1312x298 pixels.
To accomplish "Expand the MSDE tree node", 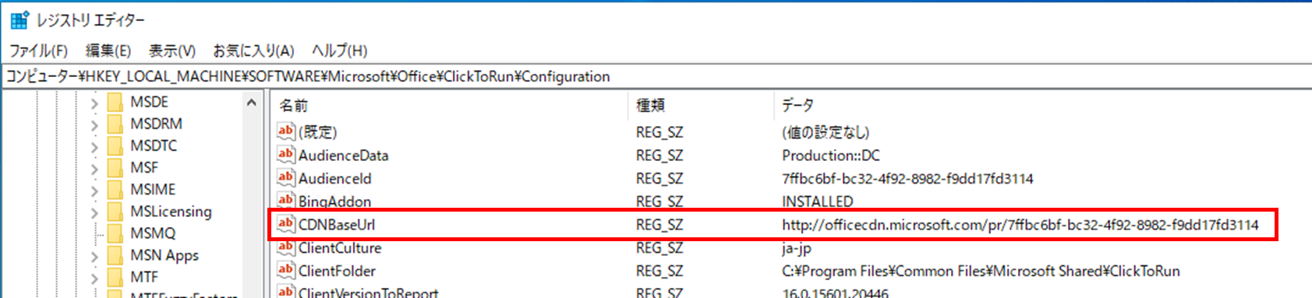I will [94, 103].
